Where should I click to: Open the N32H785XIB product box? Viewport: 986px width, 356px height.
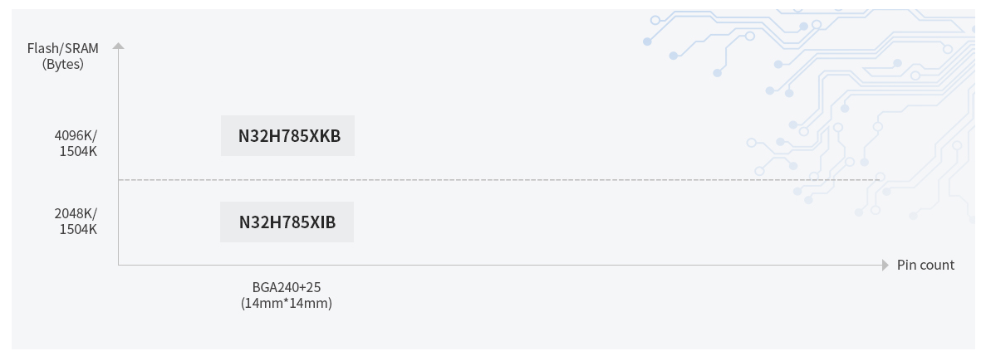click(x=287, y=222)
